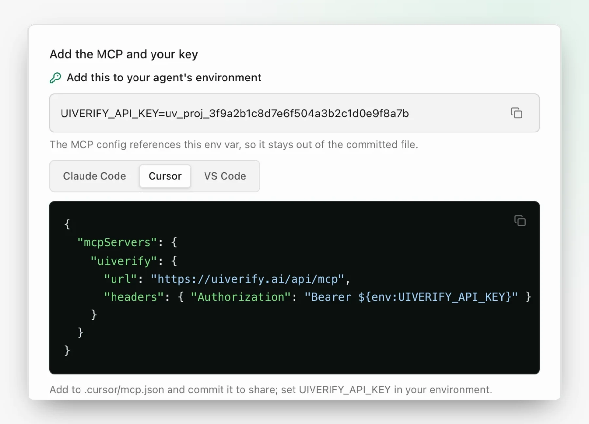Select the Cursor tab

click(165, 176)
